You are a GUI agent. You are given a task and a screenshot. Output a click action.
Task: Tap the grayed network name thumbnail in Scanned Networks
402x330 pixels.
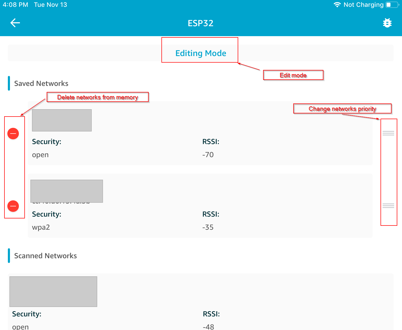click(x=53, y=291)
